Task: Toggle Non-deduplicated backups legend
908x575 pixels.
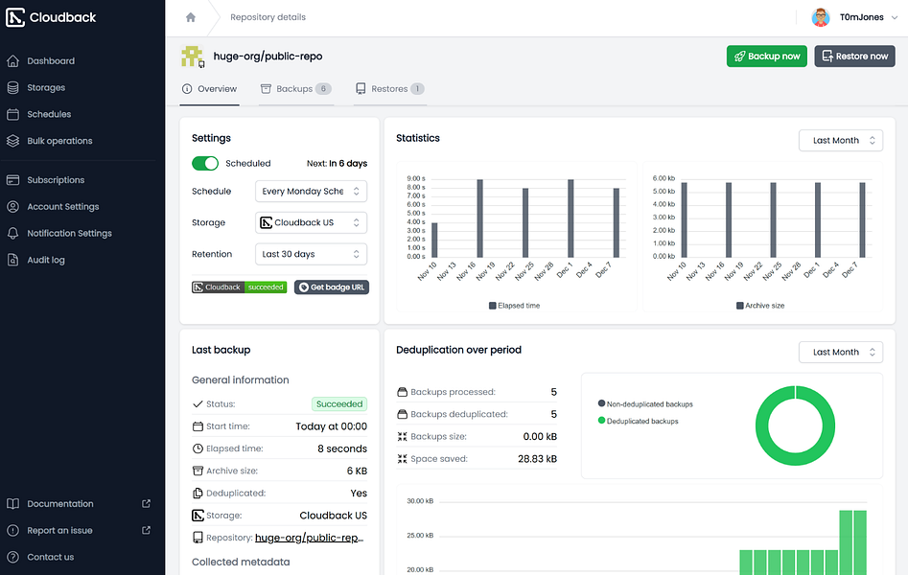Action: click(x=645, y=404)
